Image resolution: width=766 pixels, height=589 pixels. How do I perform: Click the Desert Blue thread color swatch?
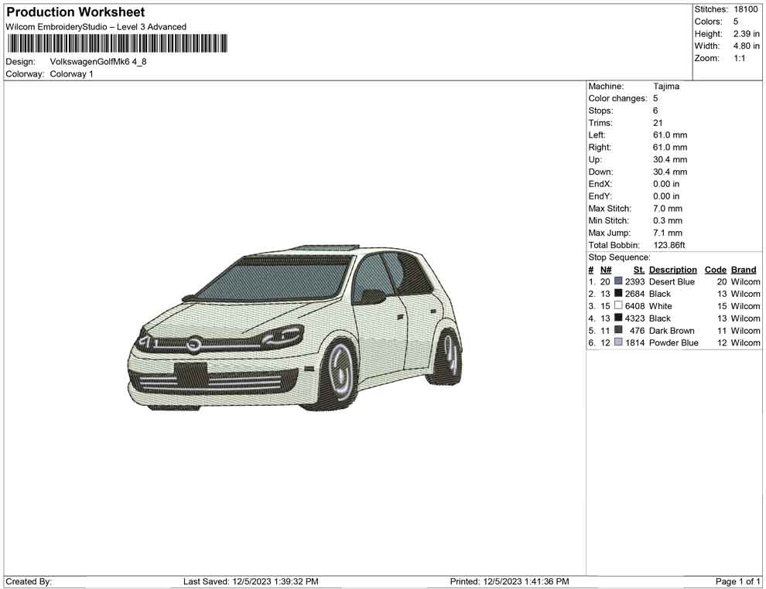(619, 281)
